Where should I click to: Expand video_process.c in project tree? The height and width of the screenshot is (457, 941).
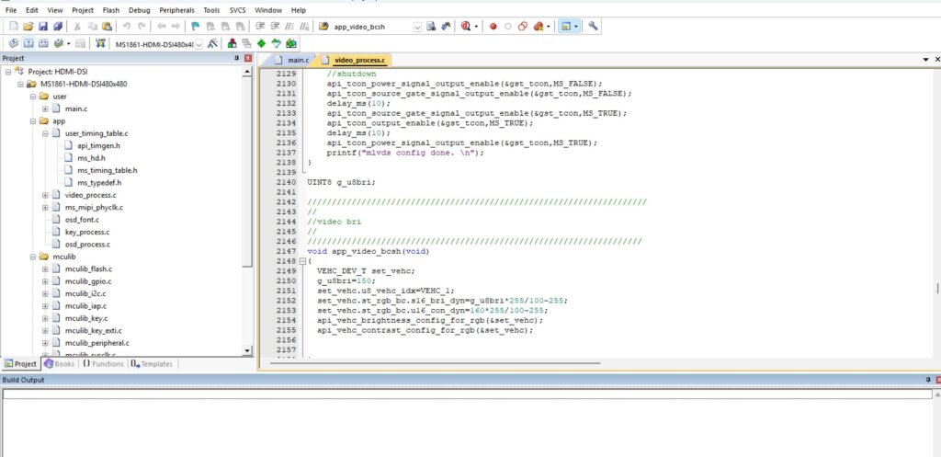pos(46,195)
